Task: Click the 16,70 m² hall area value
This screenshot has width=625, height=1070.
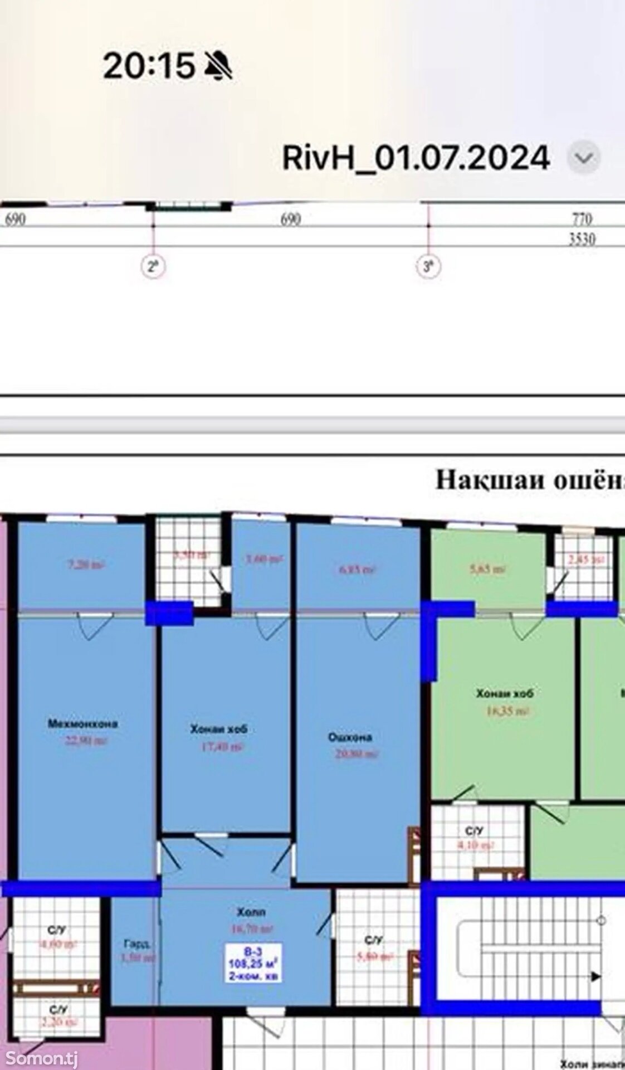Action: (x=252, y=928)
